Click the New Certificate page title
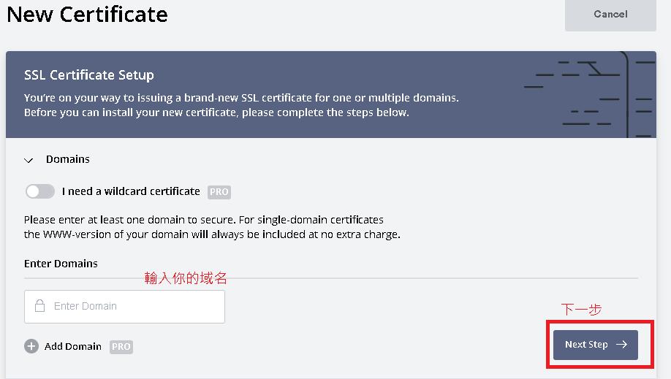The height and width of the screenshot is (379, 671). [87, 15]
